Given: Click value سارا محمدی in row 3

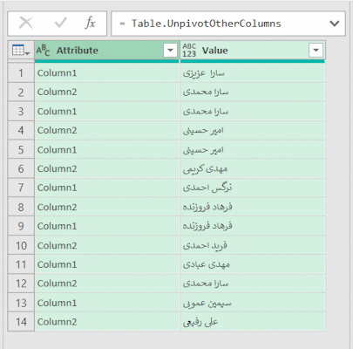Looking at the screenshot, I should click(253, 111).
